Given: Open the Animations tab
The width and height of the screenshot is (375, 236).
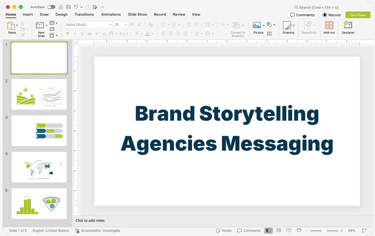Looking at the screenshot, I should point(111,14).
